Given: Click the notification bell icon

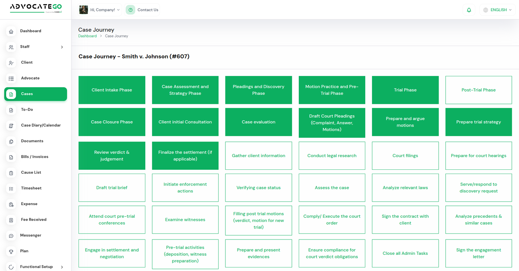Looking at the screenshot, I should pos(469,10).
